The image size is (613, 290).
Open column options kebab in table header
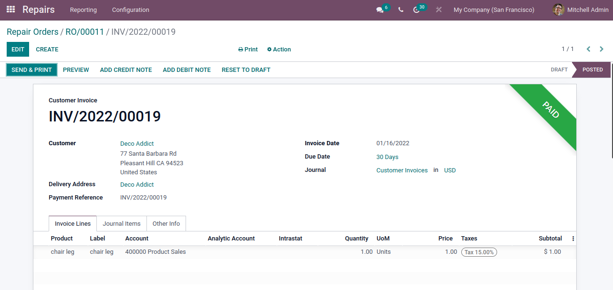pos(573,239)
